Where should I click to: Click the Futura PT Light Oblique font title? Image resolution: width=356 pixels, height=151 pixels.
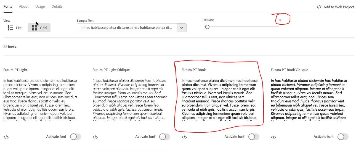tap(111, 70)
